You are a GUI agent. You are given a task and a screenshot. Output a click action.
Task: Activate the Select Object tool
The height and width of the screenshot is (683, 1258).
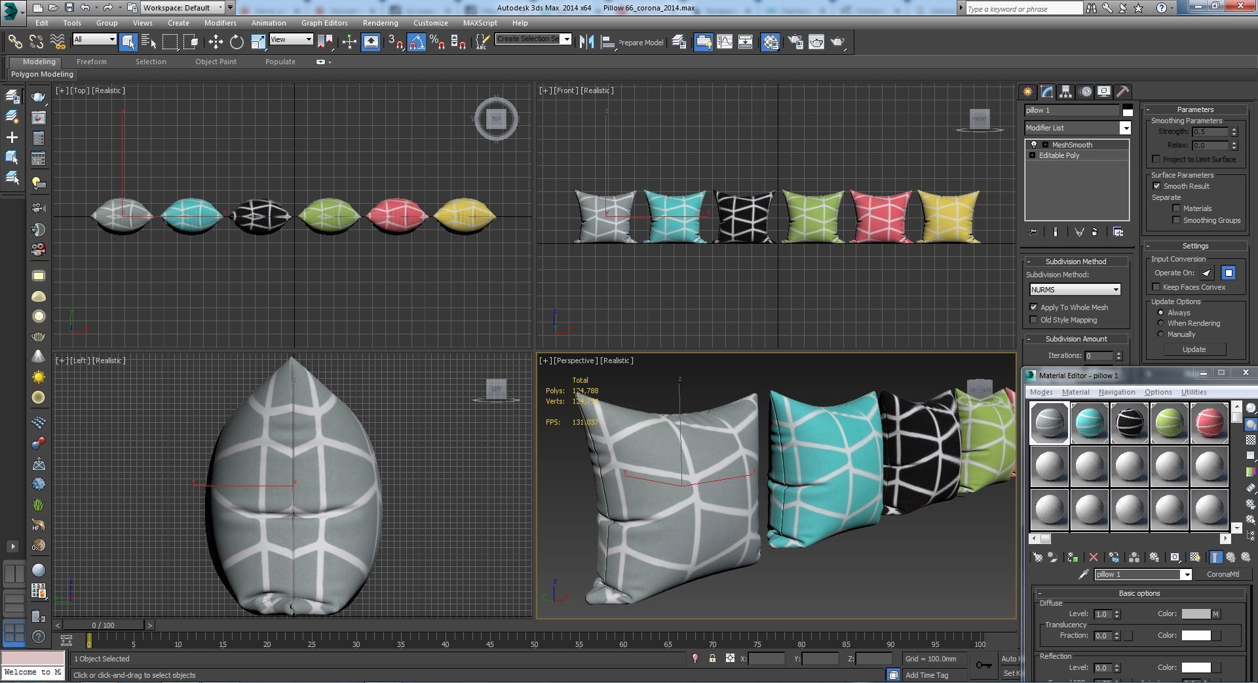point(128,42)
